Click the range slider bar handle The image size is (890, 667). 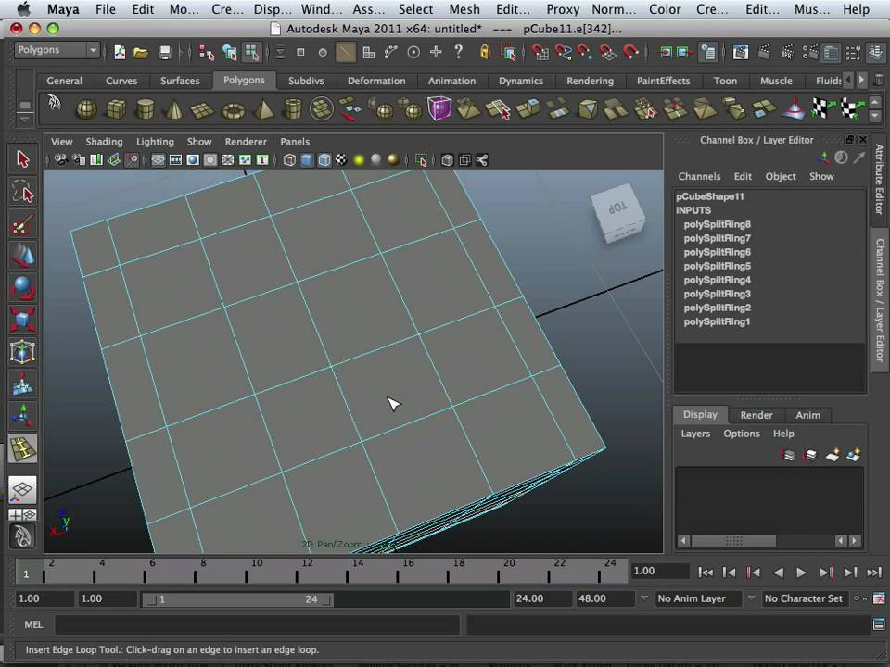(236, 599)
